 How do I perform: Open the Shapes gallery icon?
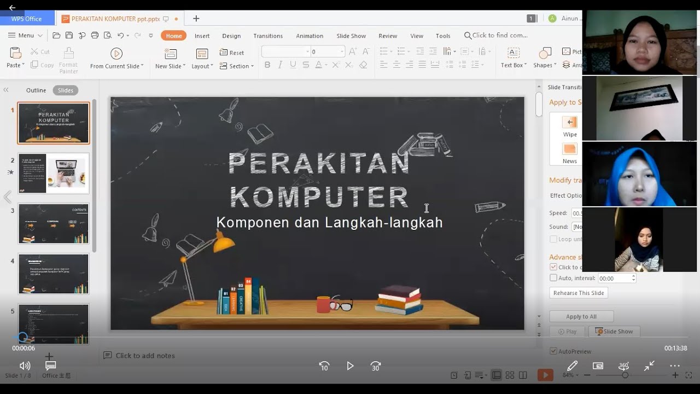click(545, 54)
